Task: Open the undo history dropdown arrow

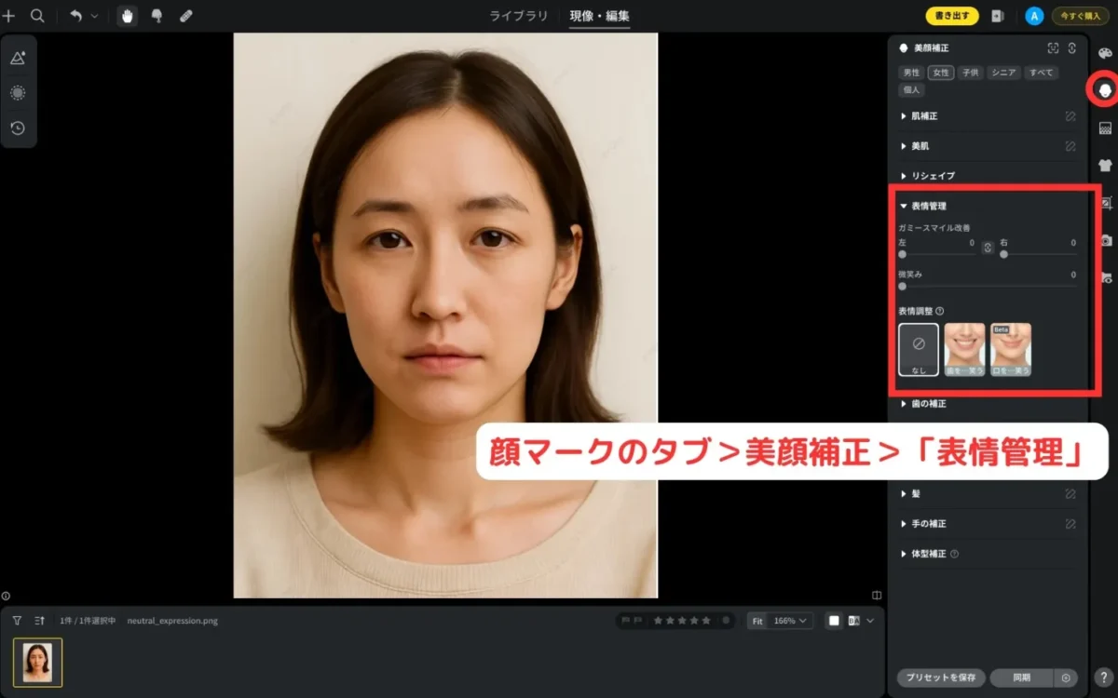Action: [94, 16]
